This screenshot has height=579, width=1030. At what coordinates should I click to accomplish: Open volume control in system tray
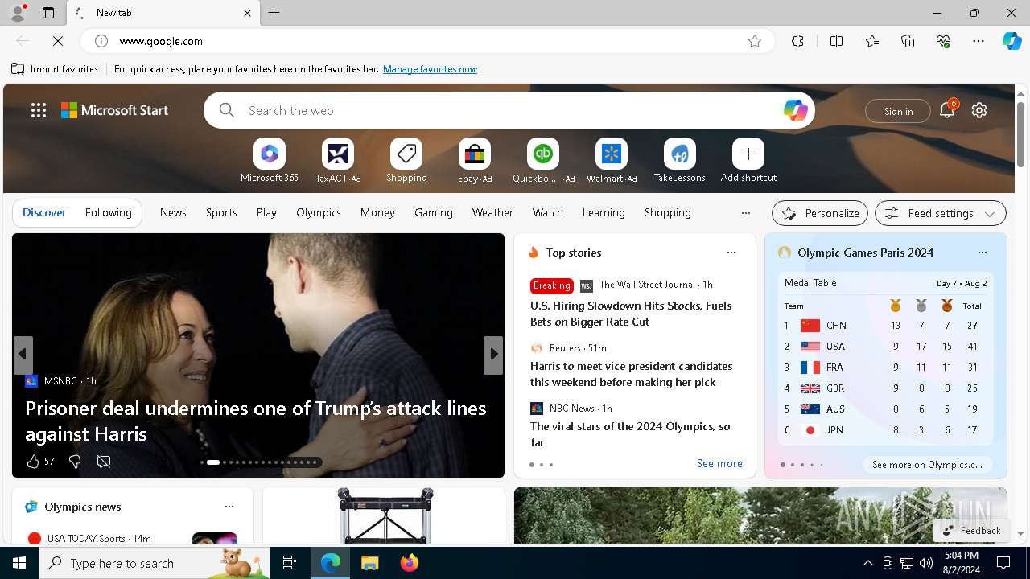[925, 563]
